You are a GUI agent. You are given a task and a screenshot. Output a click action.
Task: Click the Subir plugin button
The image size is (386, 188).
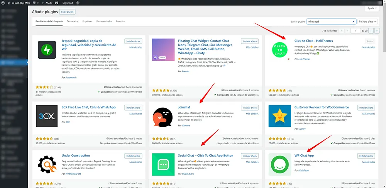coord(67,12)
